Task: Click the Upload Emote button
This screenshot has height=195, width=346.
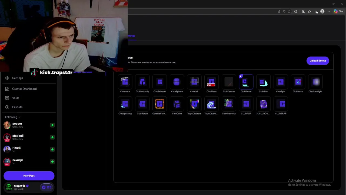Action: (318, 61)
